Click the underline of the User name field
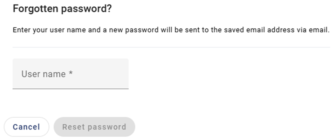 70,89
